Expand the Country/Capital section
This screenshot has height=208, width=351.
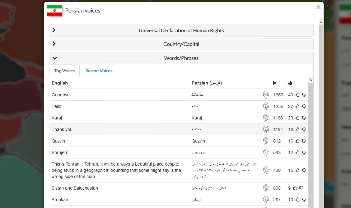[181, 44]
